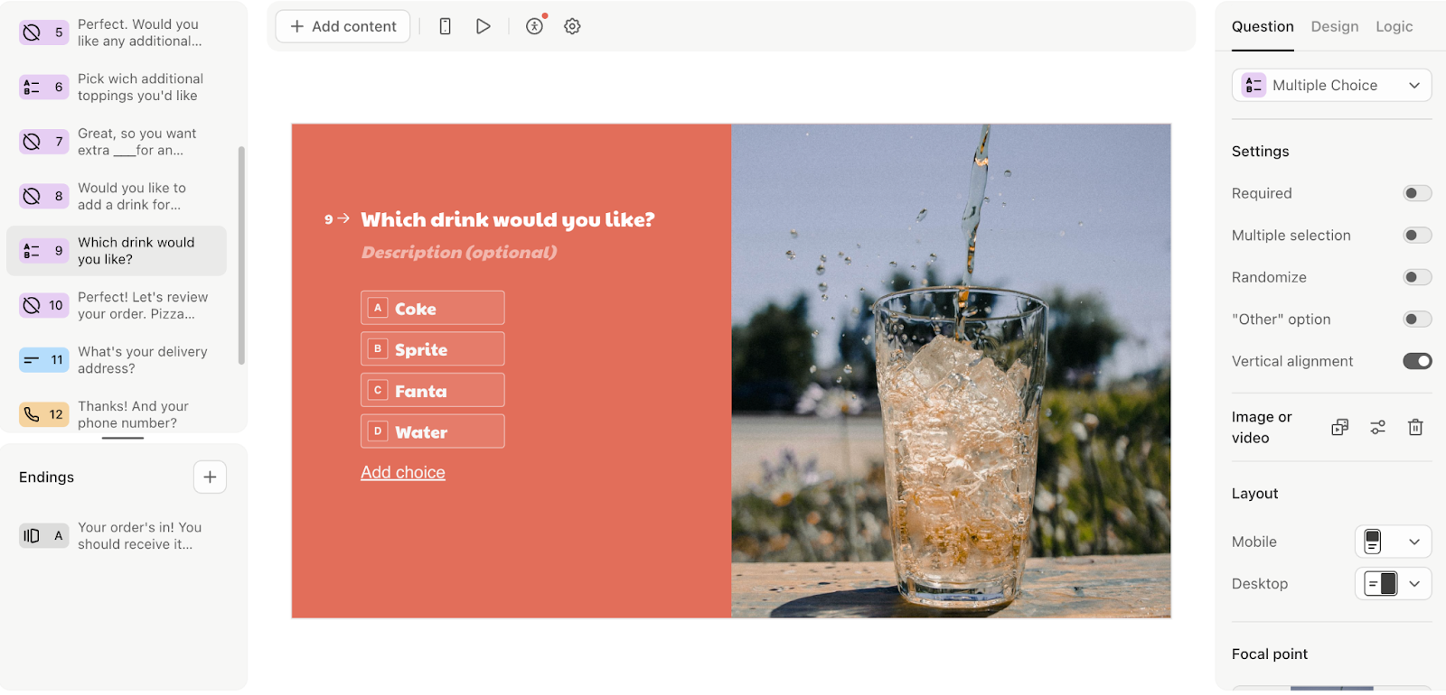Click the Add choice link
Screen dimensions: 1446x695
tap(403, 472)
